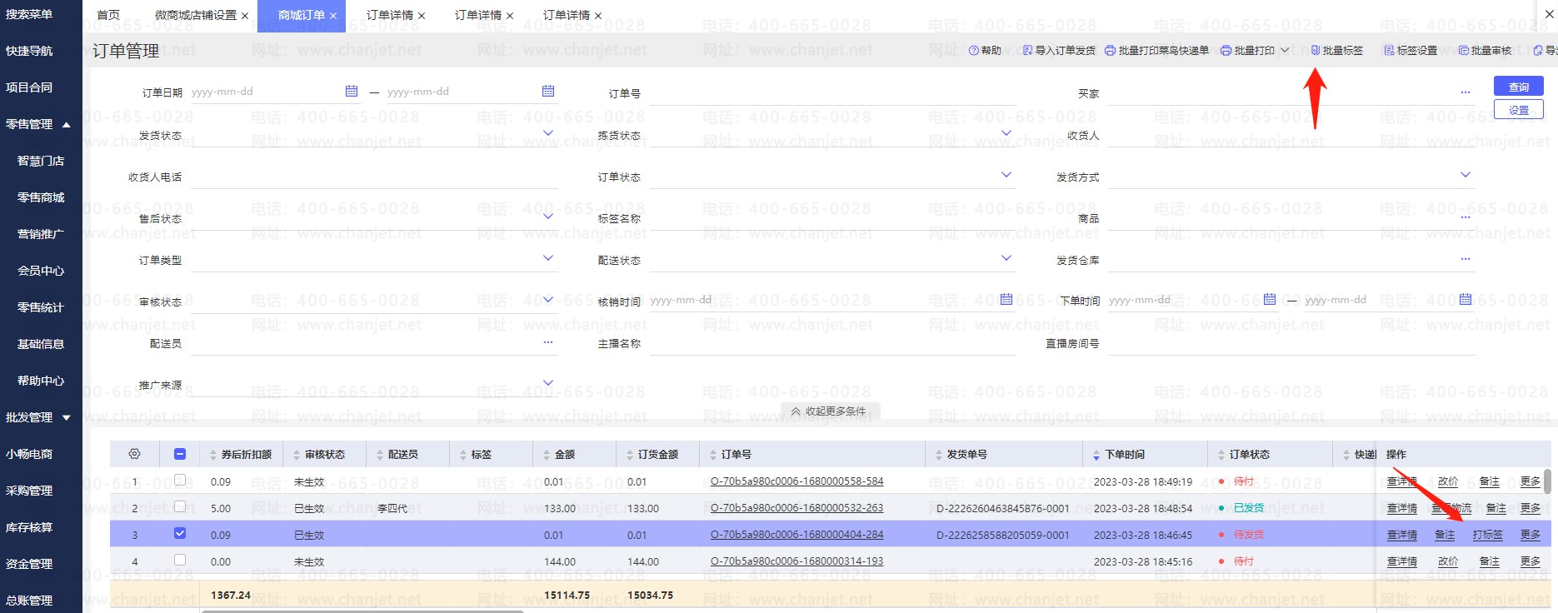Image resolution: width=1558 pixels, height=613 pixels.
Task: Click batch label (批量标签) icon
Action: tap(1316, 51)
